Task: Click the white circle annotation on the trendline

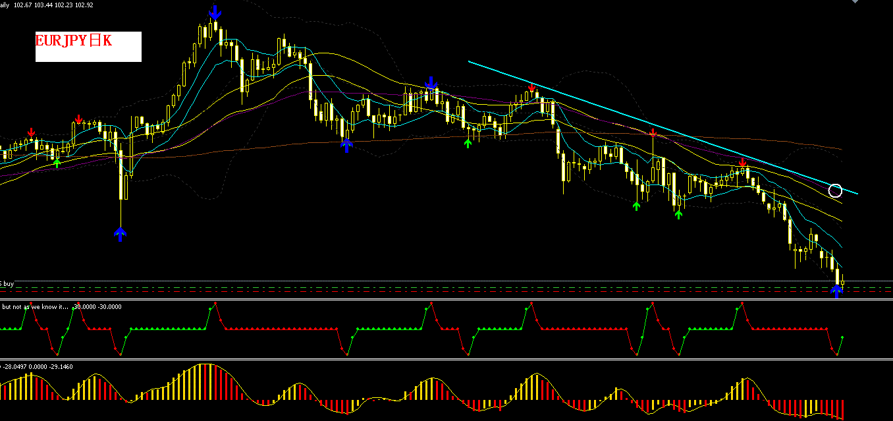Action: 835,190
